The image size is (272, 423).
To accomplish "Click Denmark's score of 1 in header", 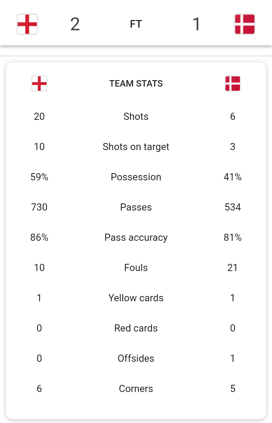I will click(x=196, y=24).
